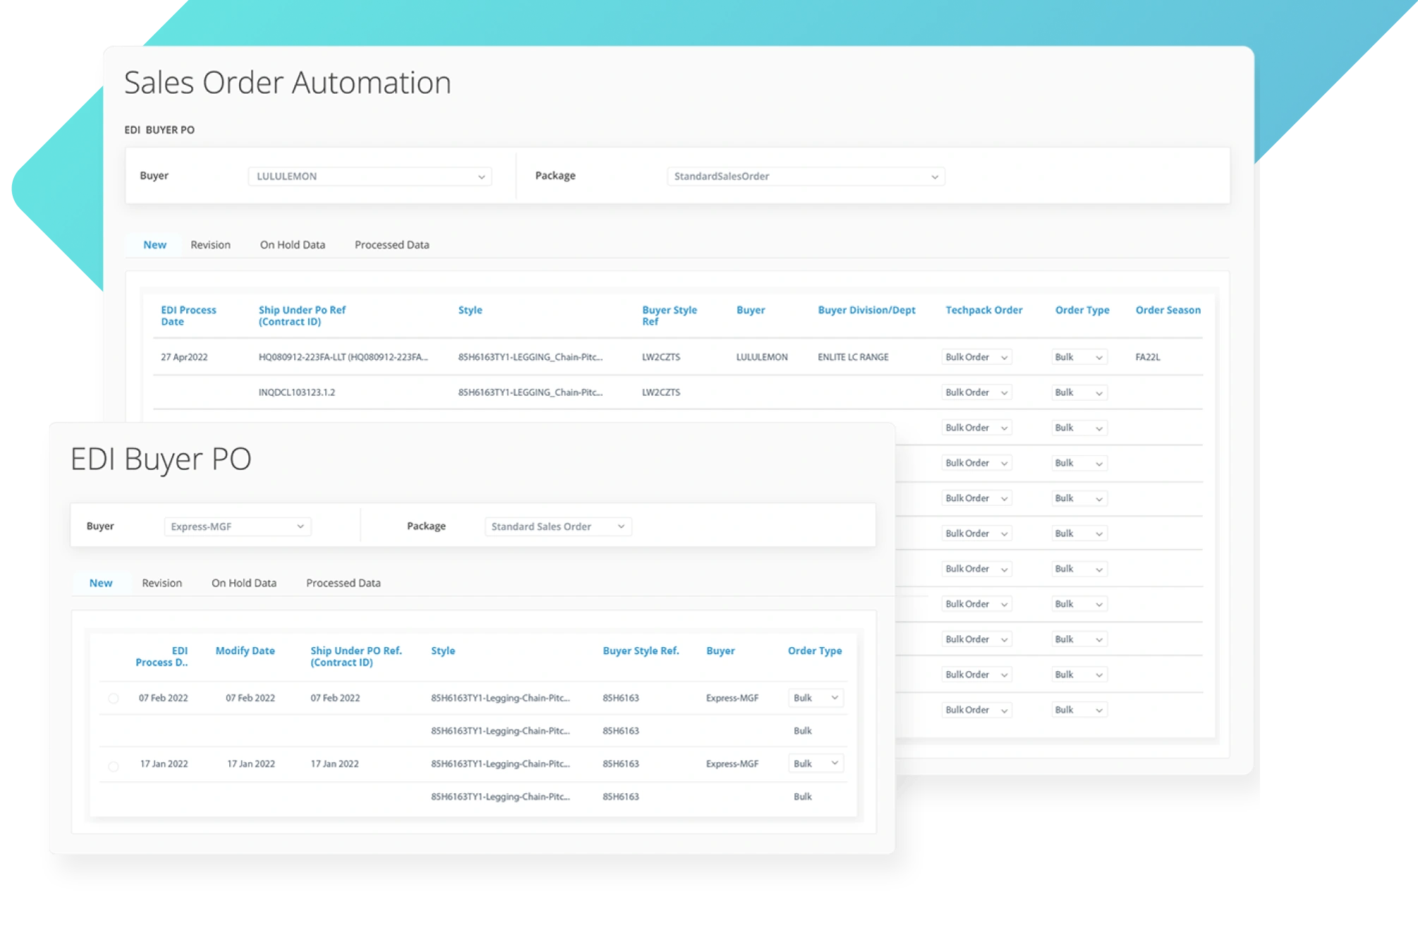Image resolution: width=1418 pixels, height=940 pixels.
Task: Open the LULULEMON buyer dropdown
Action: (370, 176)
